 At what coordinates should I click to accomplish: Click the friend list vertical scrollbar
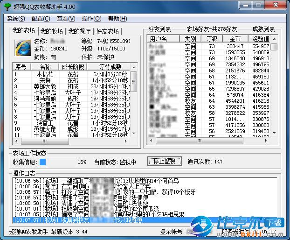pyautogui.click(x=274, y=89)
